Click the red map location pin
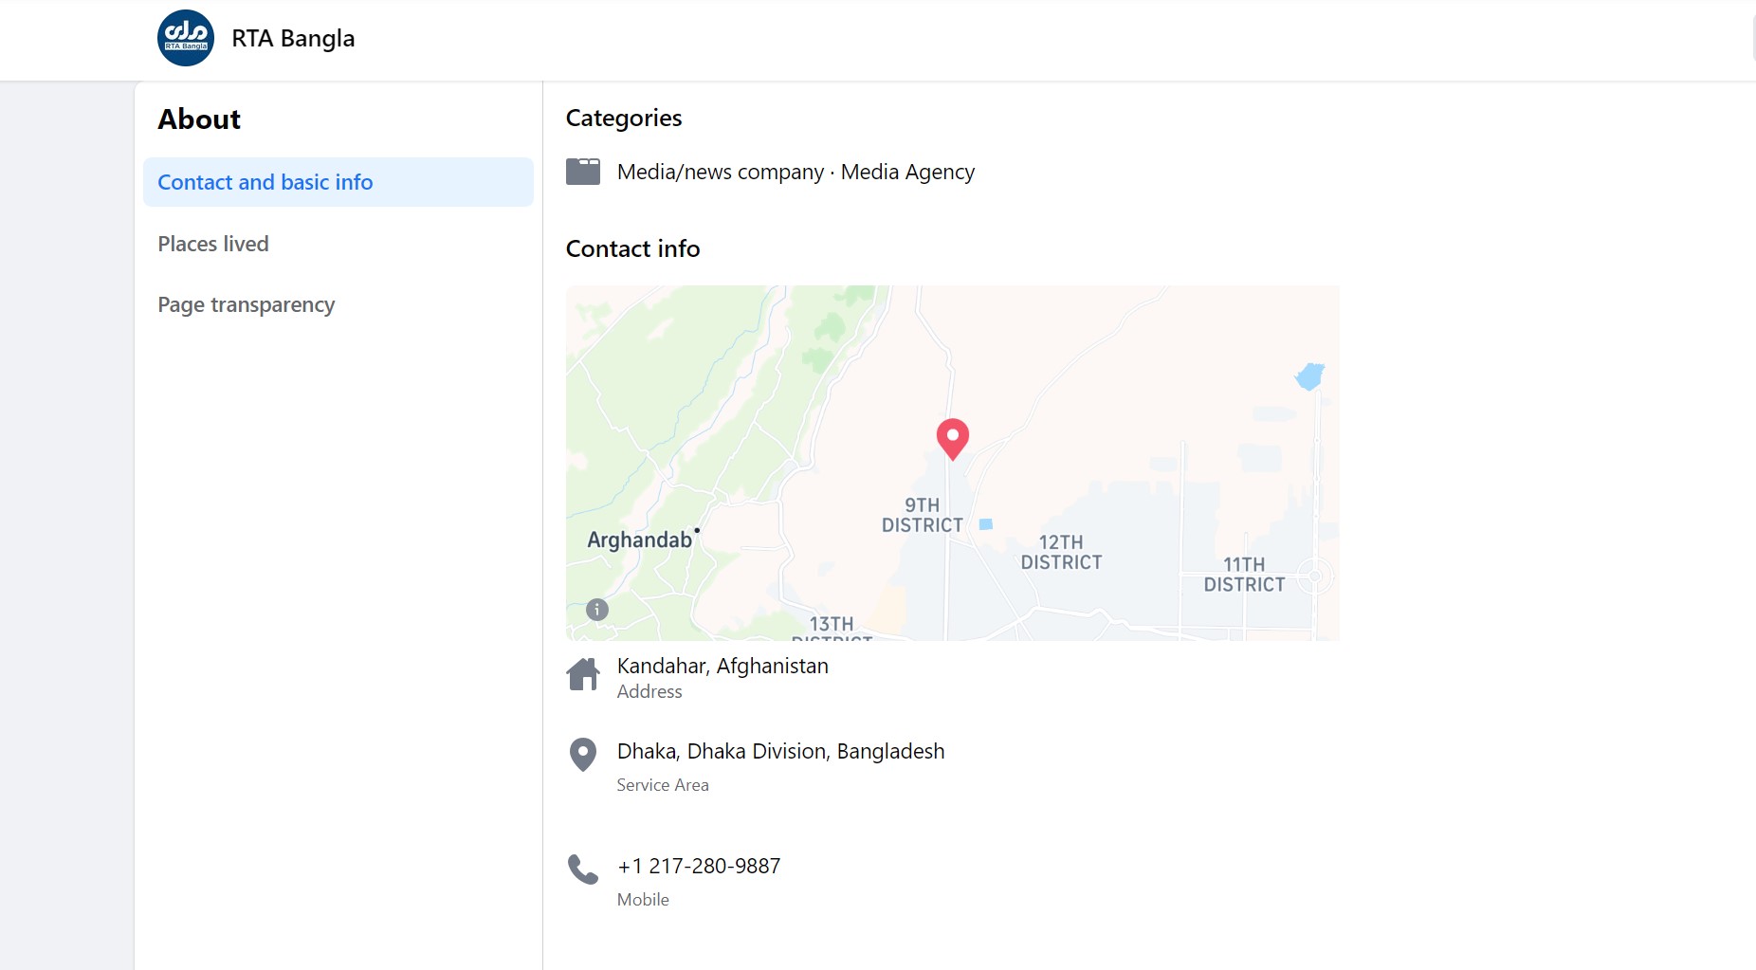1756x970 pixels. 952,439
